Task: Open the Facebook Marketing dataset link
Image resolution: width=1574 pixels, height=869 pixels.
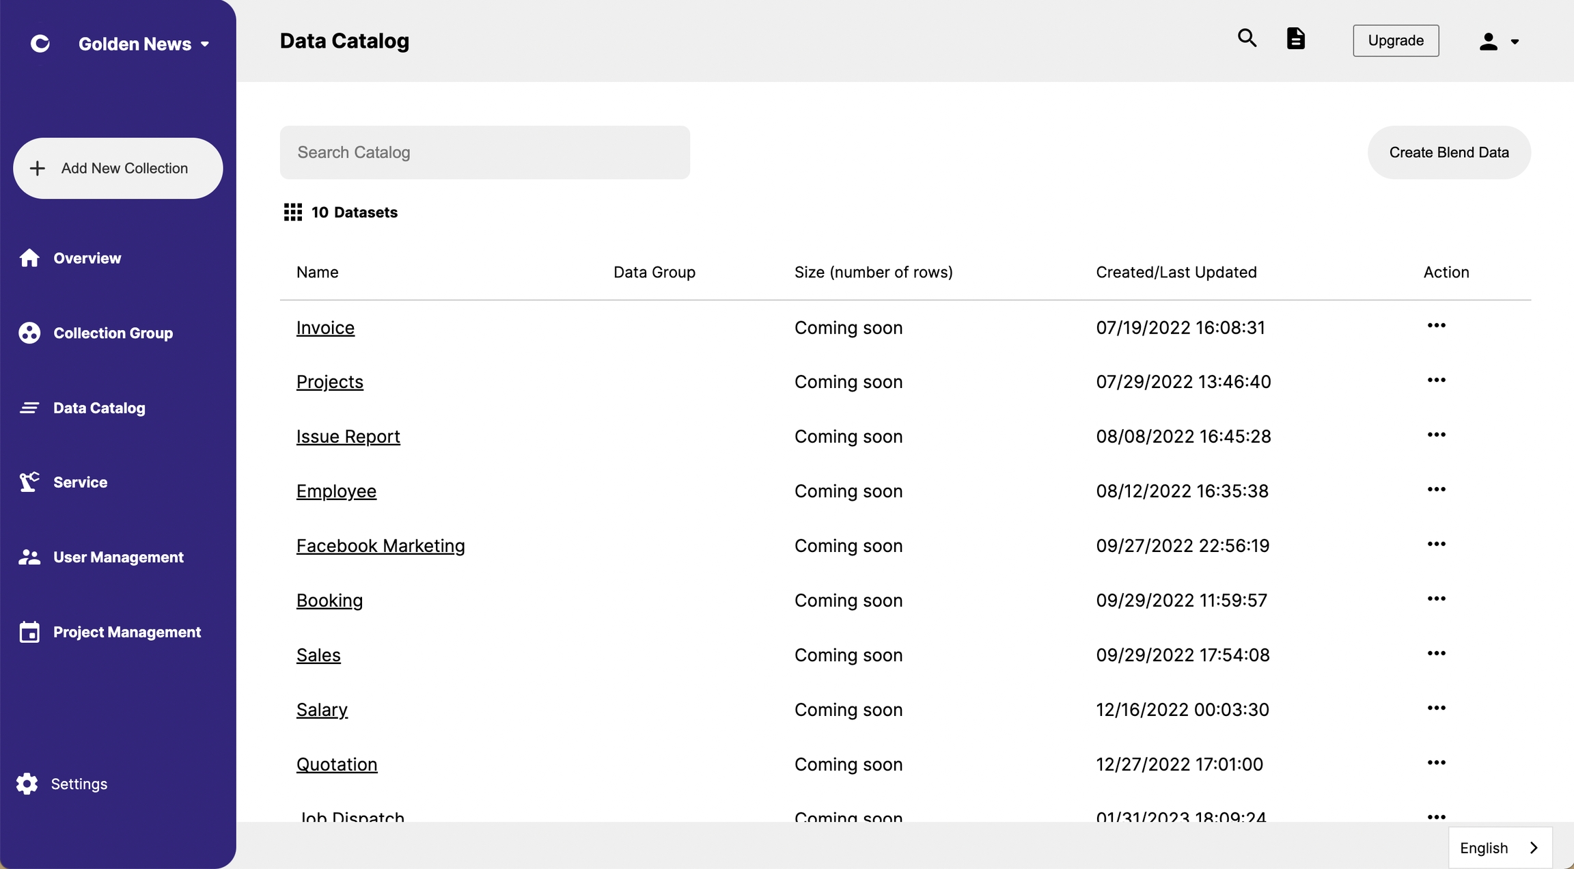Action: [381, 546]
